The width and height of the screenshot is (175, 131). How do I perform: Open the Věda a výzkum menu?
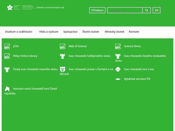(49, 32)
